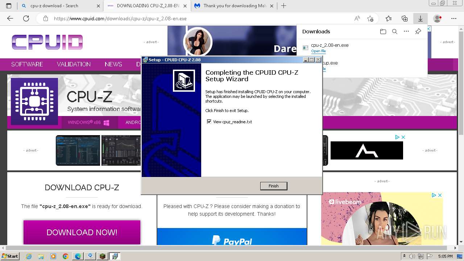Open Malwarebytes taskbar item
The height and width of the screenshot is (261, 464).
(90, 256)
